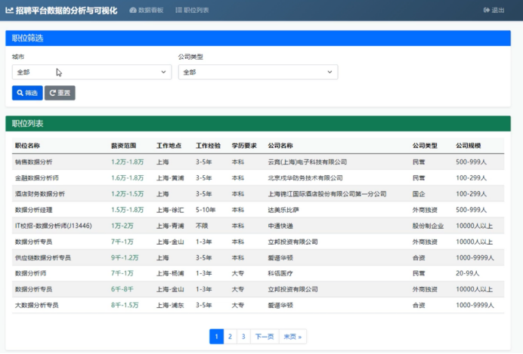Screen dimensions: 523x354
Task: Go to page 2 in pagination
Action: pyautogui.click(x=231, y=337)
